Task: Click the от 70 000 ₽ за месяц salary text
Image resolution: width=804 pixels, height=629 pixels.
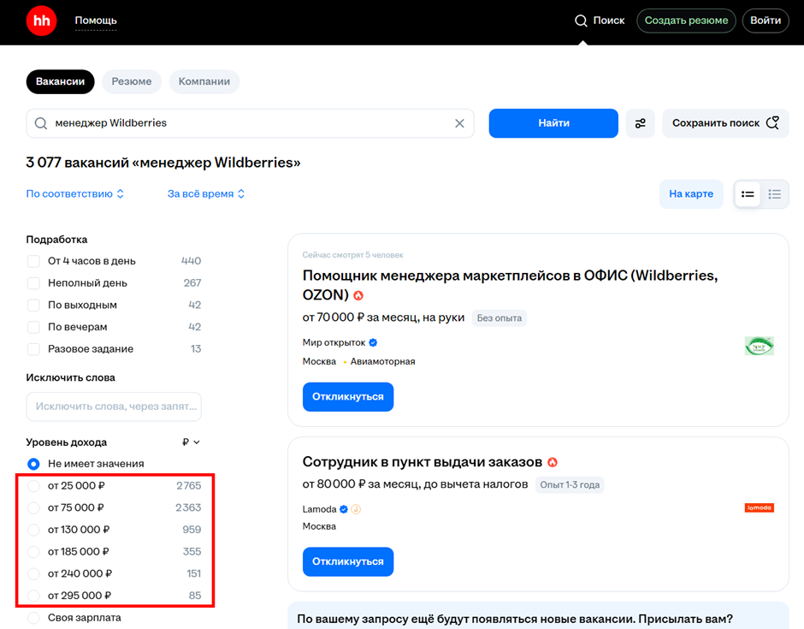Action: (x=383, y=317)
